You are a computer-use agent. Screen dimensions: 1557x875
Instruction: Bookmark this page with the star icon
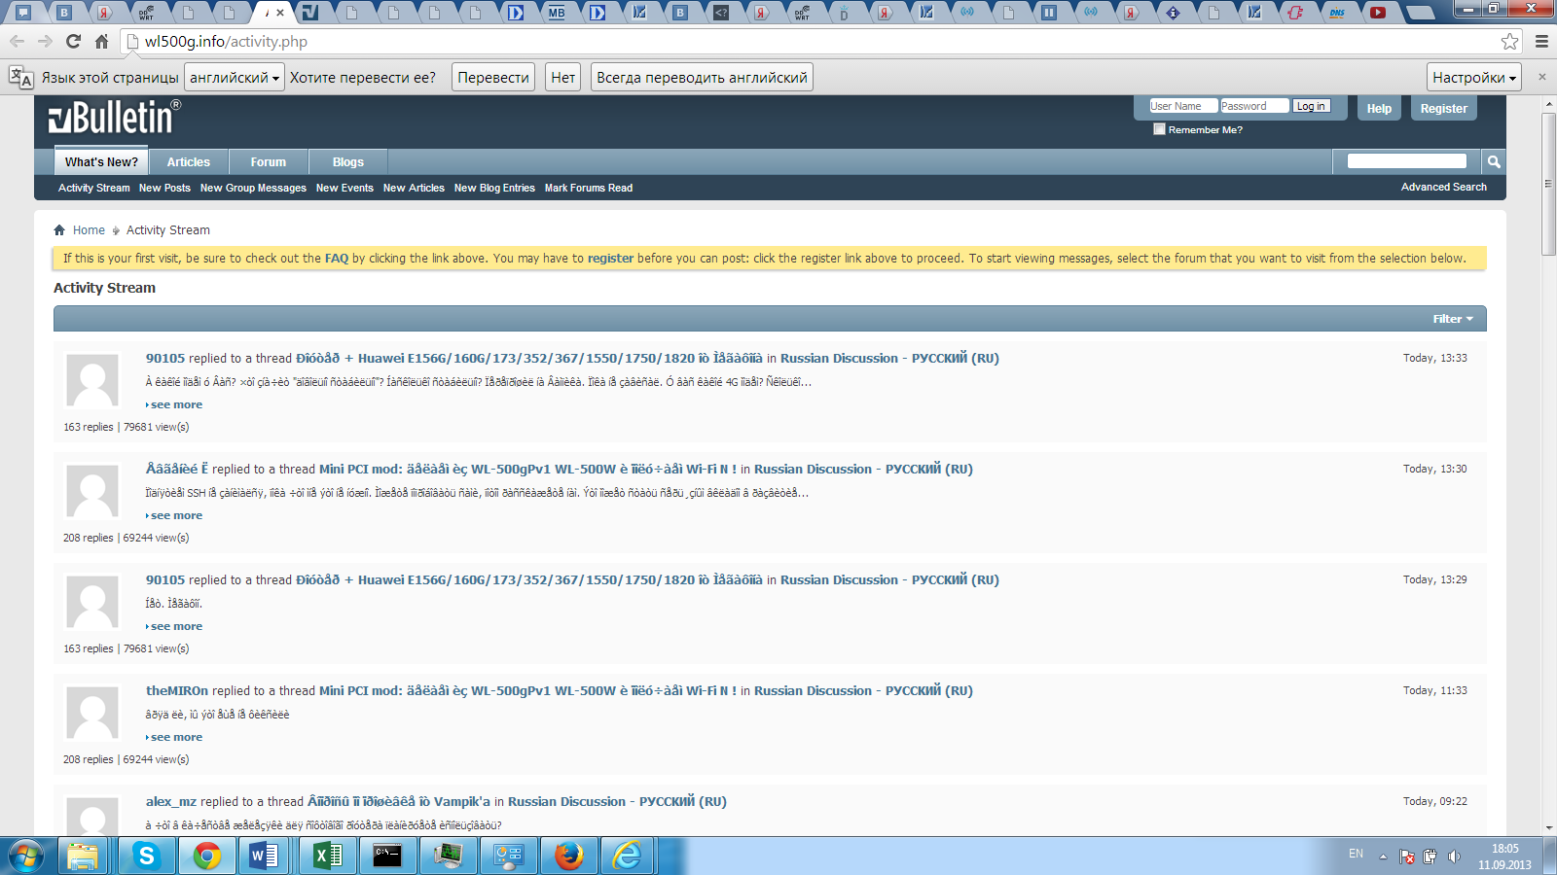(x=1509, y=41)
